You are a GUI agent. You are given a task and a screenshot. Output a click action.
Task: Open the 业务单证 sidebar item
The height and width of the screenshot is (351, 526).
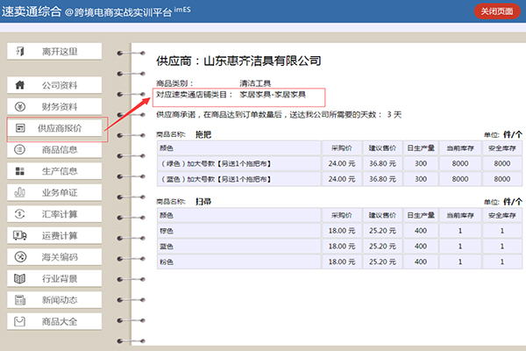(x=60, y=193)
